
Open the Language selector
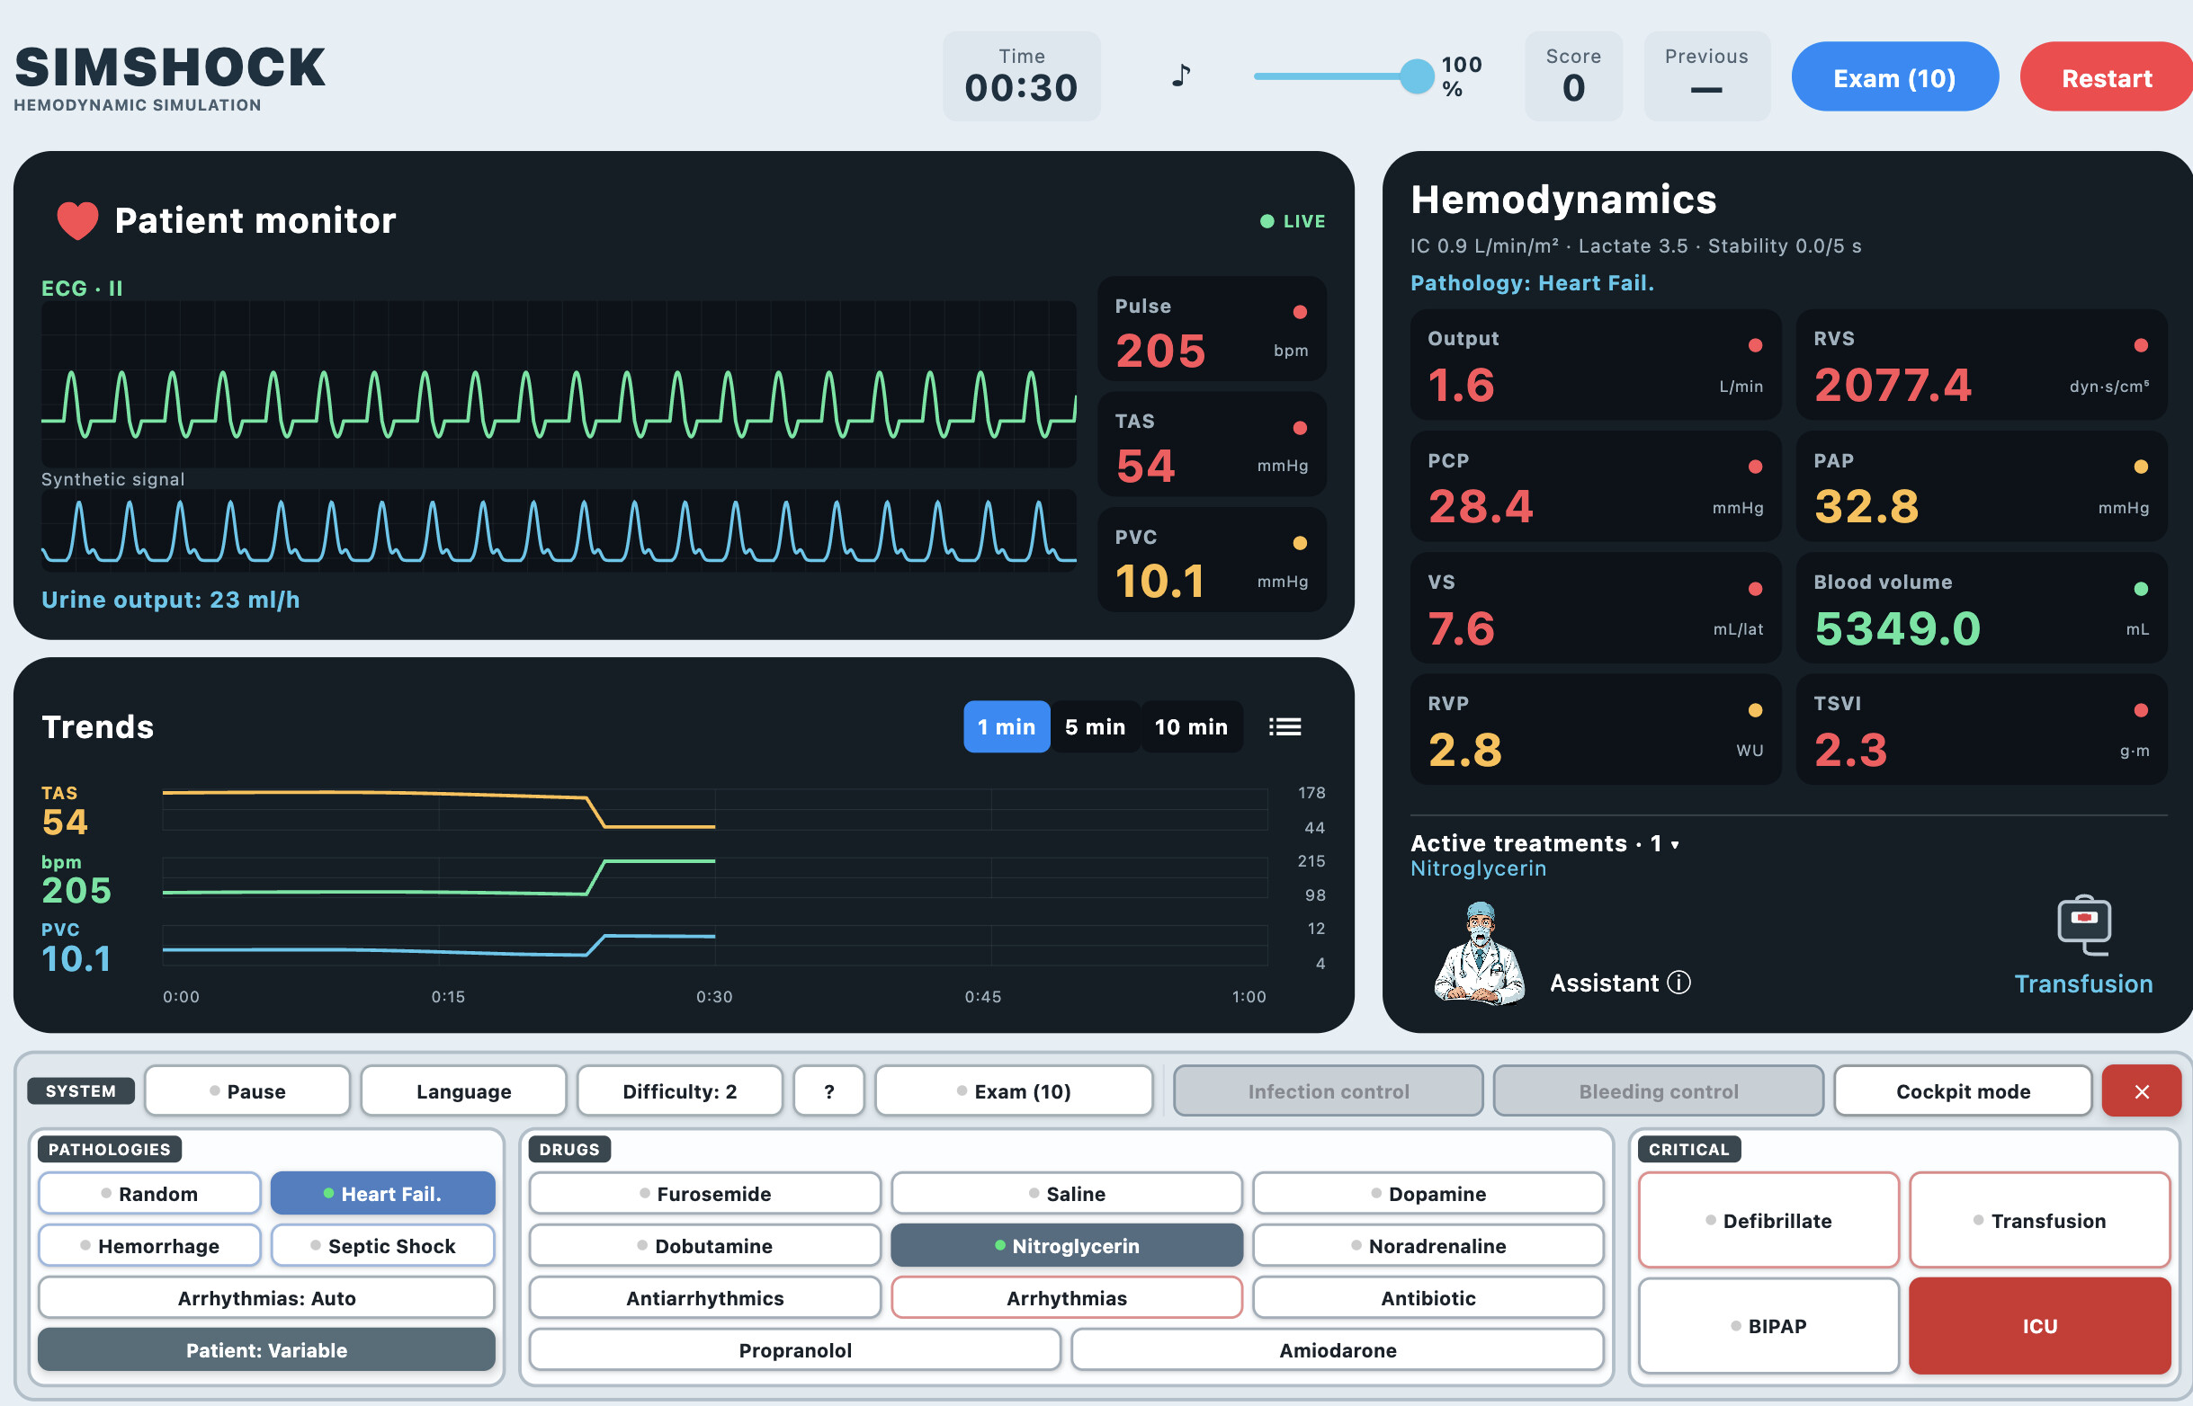pyautogui.click(x=464, y=1092)
